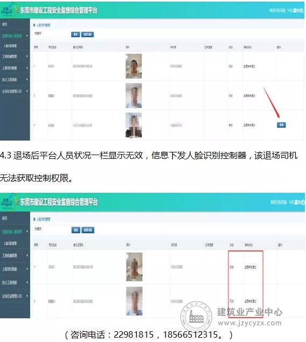306x342 pixels.
Task: Open the first driver's photo in the lower table
Action: (x=134, y=267)
